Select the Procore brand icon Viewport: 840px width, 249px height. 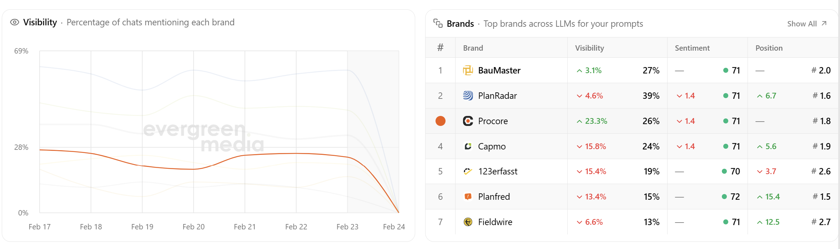click(x=468, y=121)
